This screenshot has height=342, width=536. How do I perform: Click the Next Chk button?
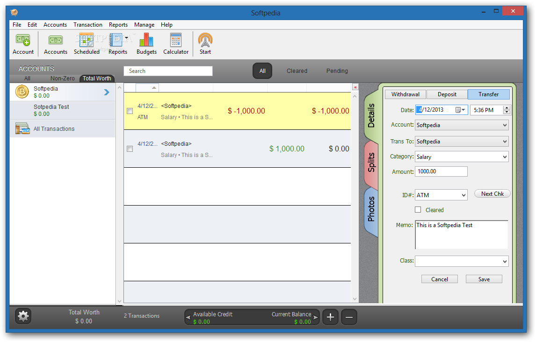[492, 193]
